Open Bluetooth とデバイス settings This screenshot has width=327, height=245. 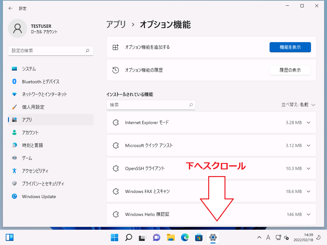click(41, 82)
